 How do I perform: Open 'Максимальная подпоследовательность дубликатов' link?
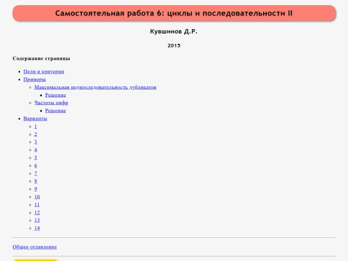tap(95, 87)
